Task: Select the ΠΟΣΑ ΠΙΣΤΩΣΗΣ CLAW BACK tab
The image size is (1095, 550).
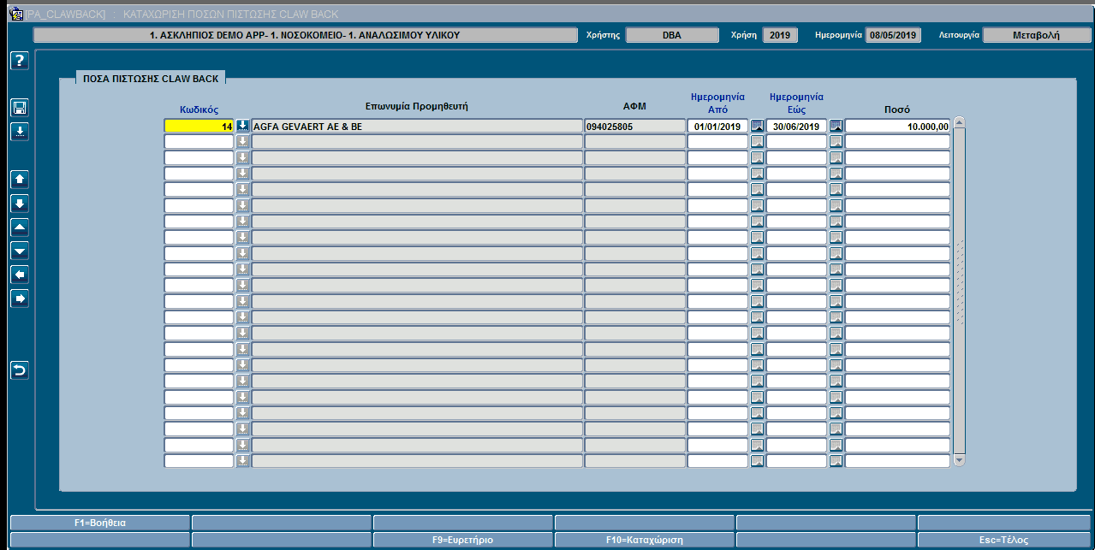Action: coord(151,78)
